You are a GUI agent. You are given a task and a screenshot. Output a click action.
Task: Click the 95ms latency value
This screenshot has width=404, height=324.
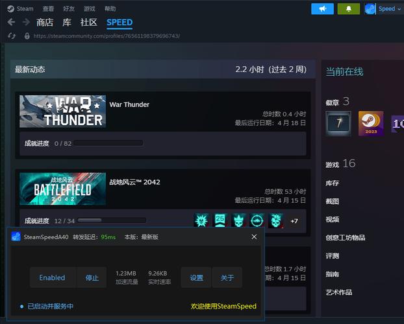coord(108,237)
